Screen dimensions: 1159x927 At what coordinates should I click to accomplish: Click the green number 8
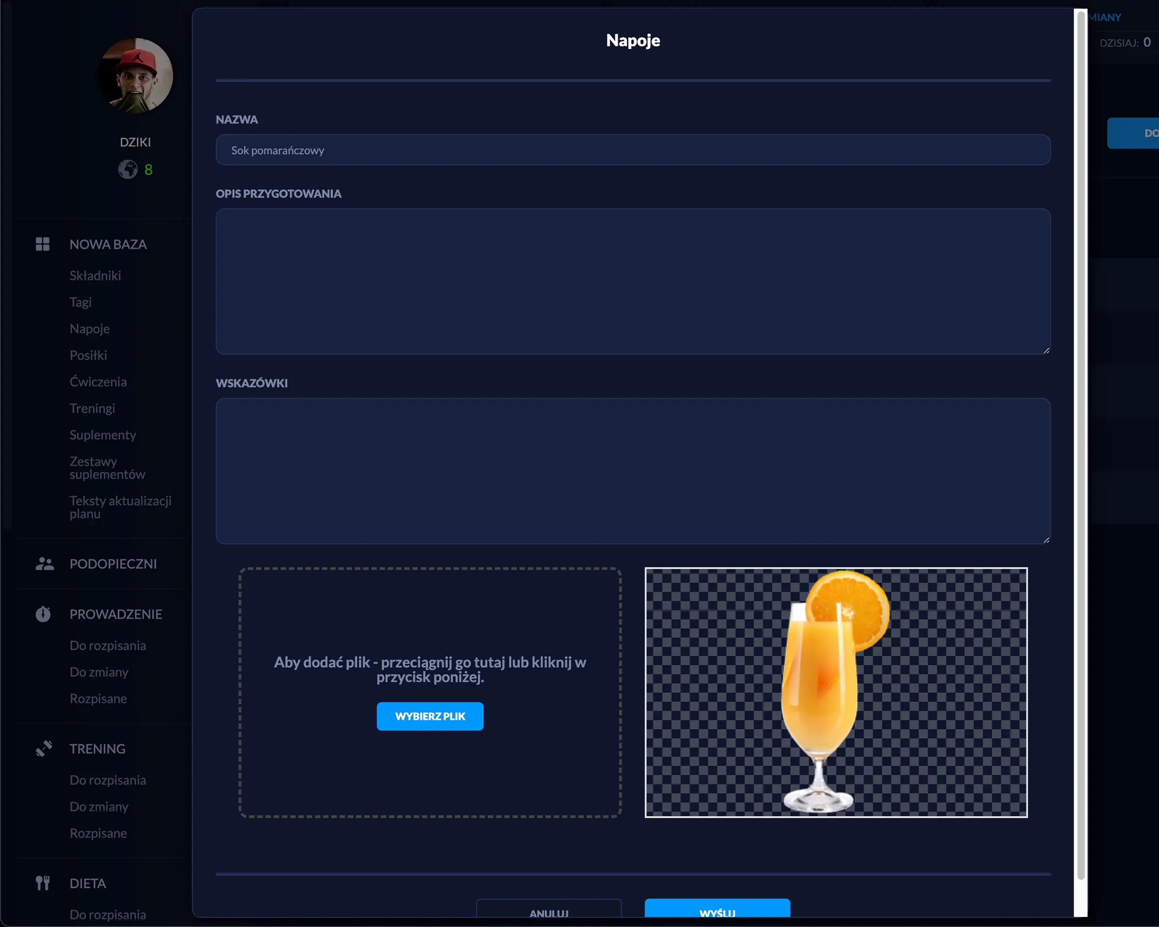(148, 170)
